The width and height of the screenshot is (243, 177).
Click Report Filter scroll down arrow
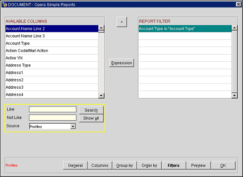click(234, 95)
